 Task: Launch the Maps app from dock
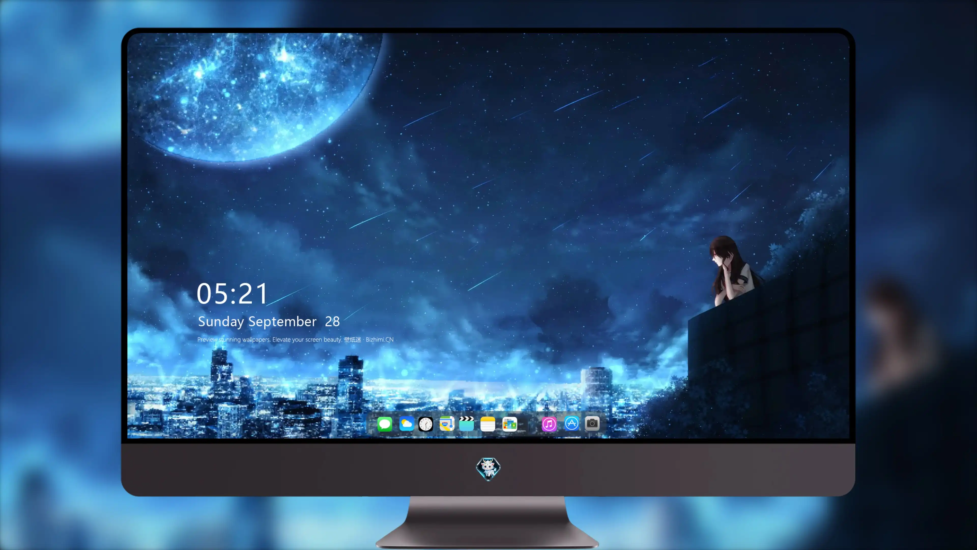(447, 424)
